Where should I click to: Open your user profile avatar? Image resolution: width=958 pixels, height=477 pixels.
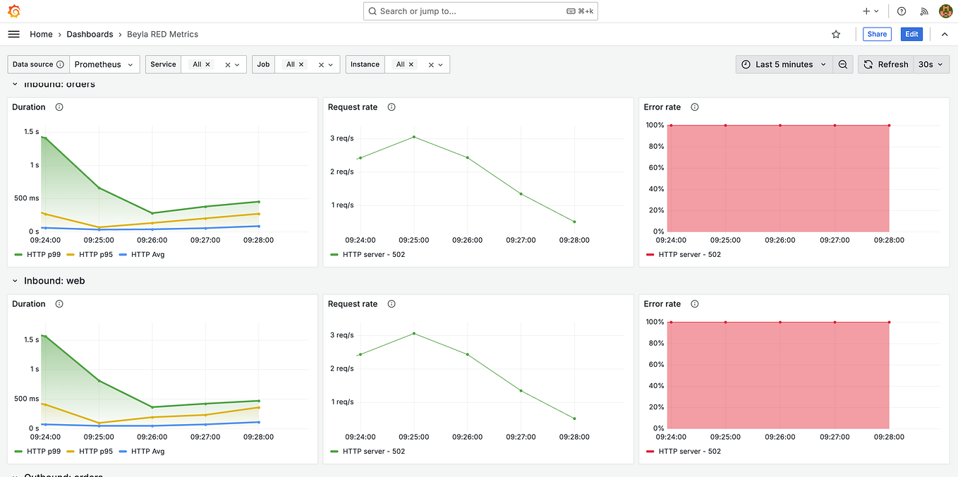point(945,11)
